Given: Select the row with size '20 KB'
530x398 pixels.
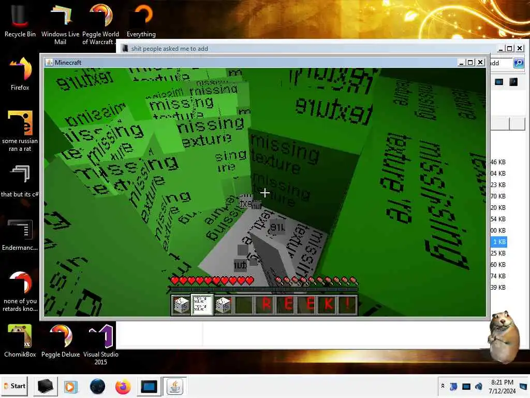Looking at the screenshot, I should pyautogui.click(x=498, y=208).
